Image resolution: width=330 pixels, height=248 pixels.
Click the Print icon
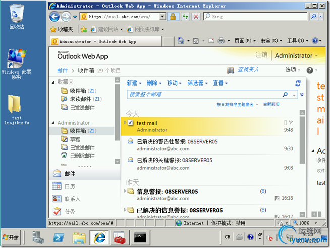(x=221, y=41)
